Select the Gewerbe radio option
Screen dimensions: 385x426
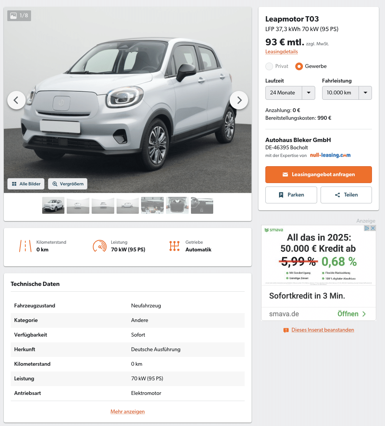(x=299, y=66)
